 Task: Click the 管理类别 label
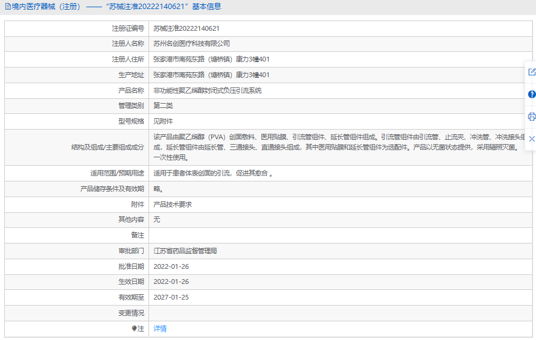[x=131, y=106]
